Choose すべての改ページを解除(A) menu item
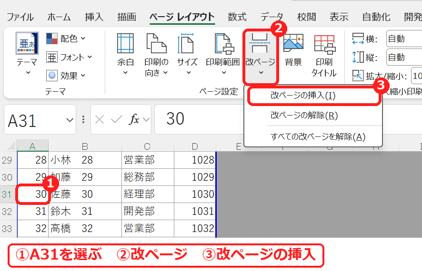The image size is (422, 271). pyautogui.click(x=313, y=137)
